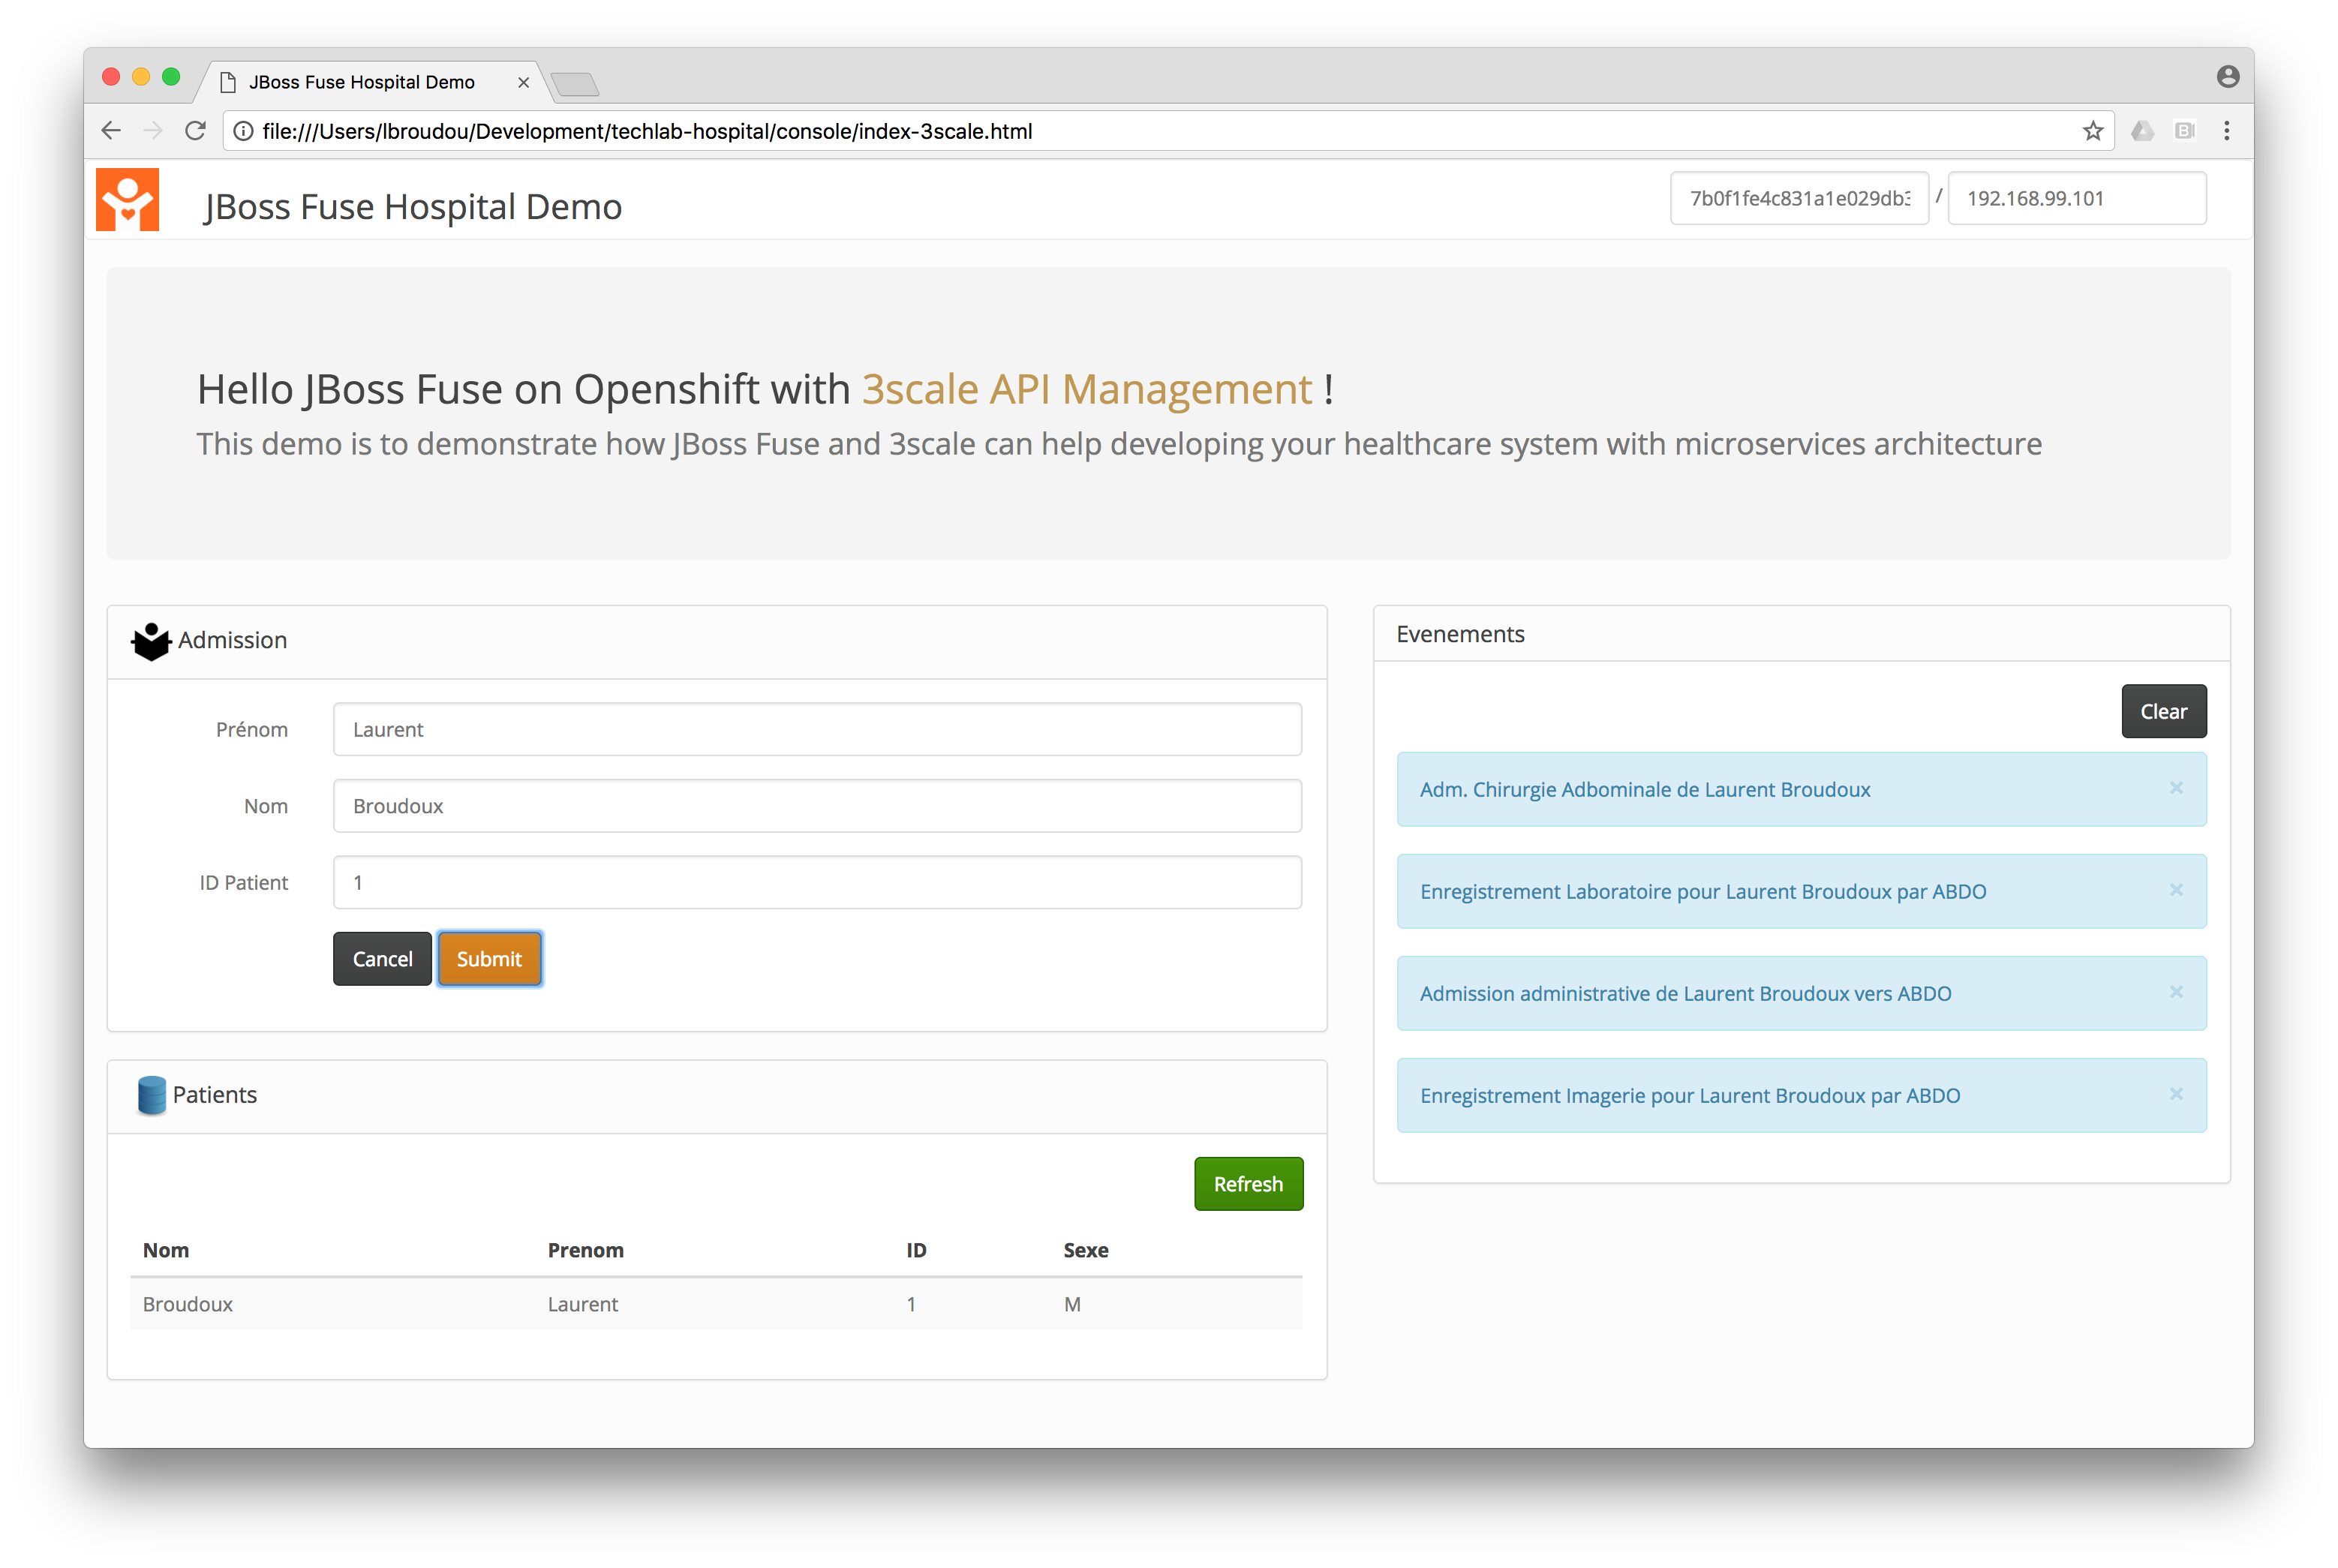Dismiss Enregistrement Imagerie event alert
2338x1568 pixels.
2175,1094
